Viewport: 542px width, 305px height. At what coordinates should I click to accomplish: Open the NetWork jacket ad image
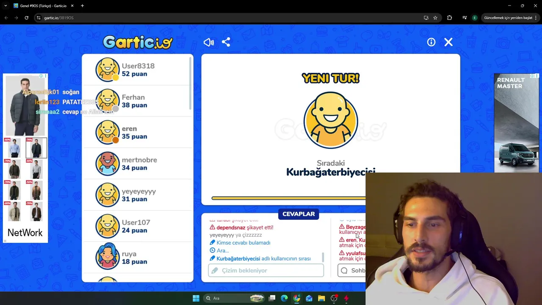click(x=25, y=105)
